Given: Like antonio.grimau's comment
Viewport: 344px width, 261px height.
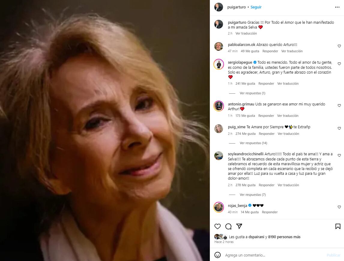Looking at the screenshot, I should click(x=339, y=106).
